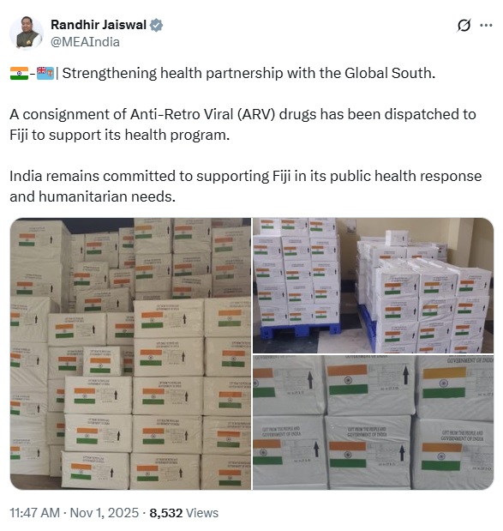This screenshot has height=531, width=503.
Task: Click the paragraph about ARV drugs consignment
Action: point(243,124)
